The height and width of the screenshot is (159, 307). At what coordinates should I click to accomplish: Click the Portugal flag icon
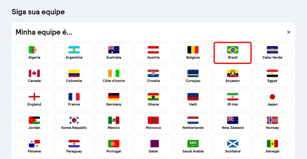114,144
